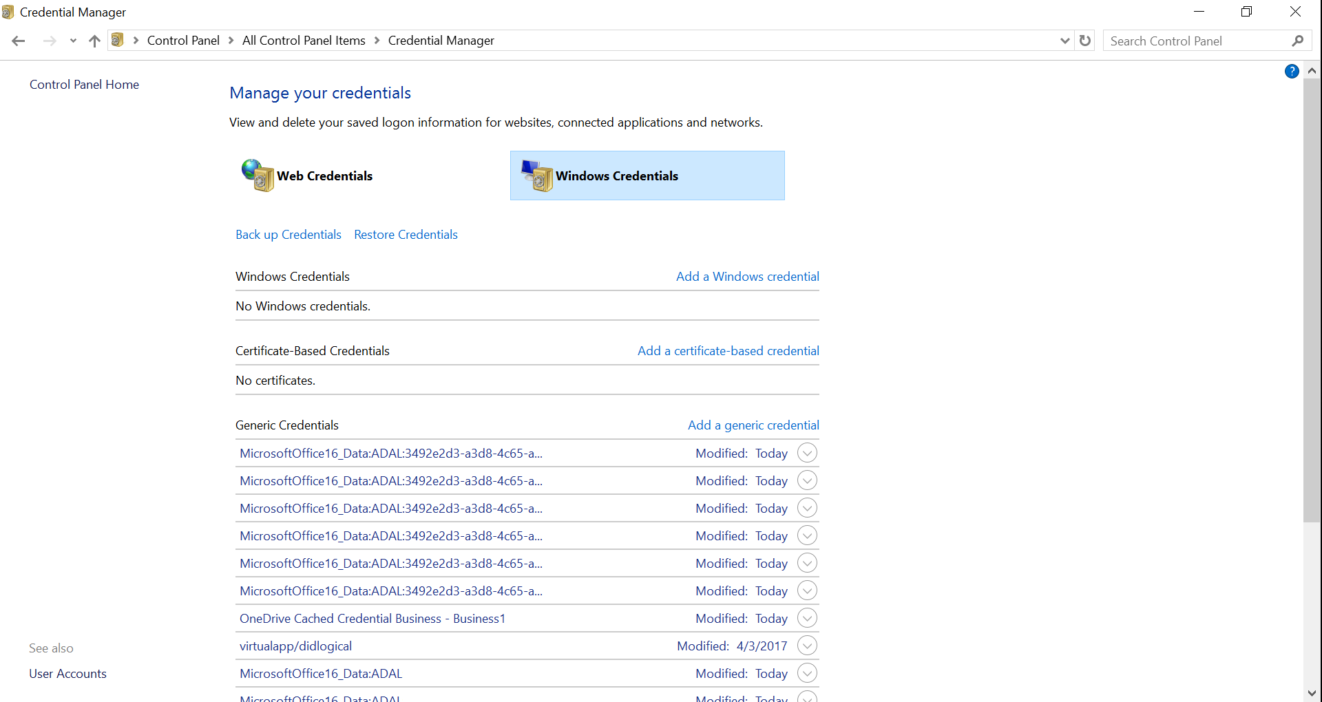This screenshot has height=702, width=1322.
Task: Click the back navigation arrow
Action: click(x=19, y=41)
